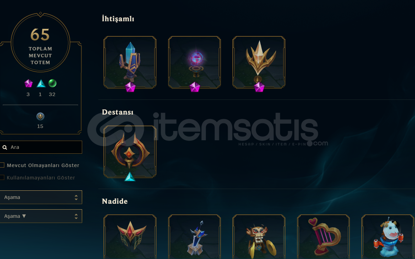This screenshot has width=415, height=259.
Task: Click the pink gem under crystal ward
Action: (130, 87)
